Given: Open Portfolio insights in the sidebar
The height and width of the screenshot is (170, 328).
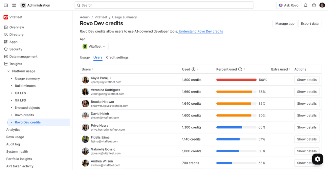Looking at the screenshot, I should [x=19, y=159].
